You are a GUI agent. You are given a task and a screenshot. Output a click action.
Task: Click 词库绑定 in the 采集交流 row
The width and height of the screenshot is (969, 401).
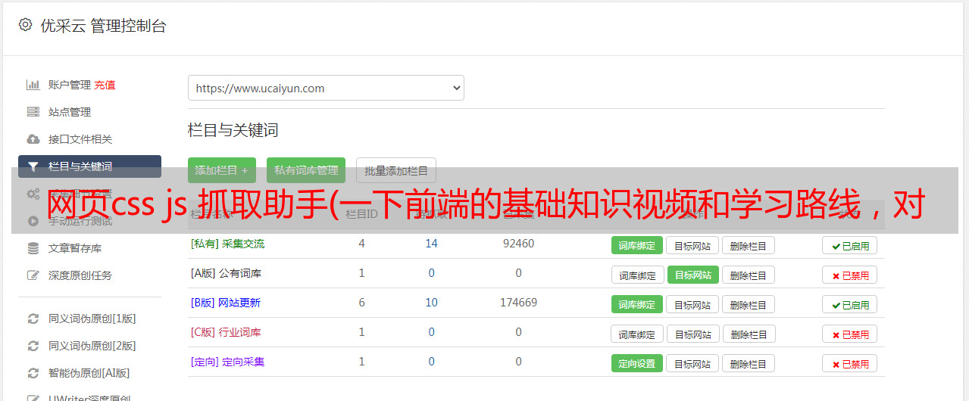click(637, 245)
